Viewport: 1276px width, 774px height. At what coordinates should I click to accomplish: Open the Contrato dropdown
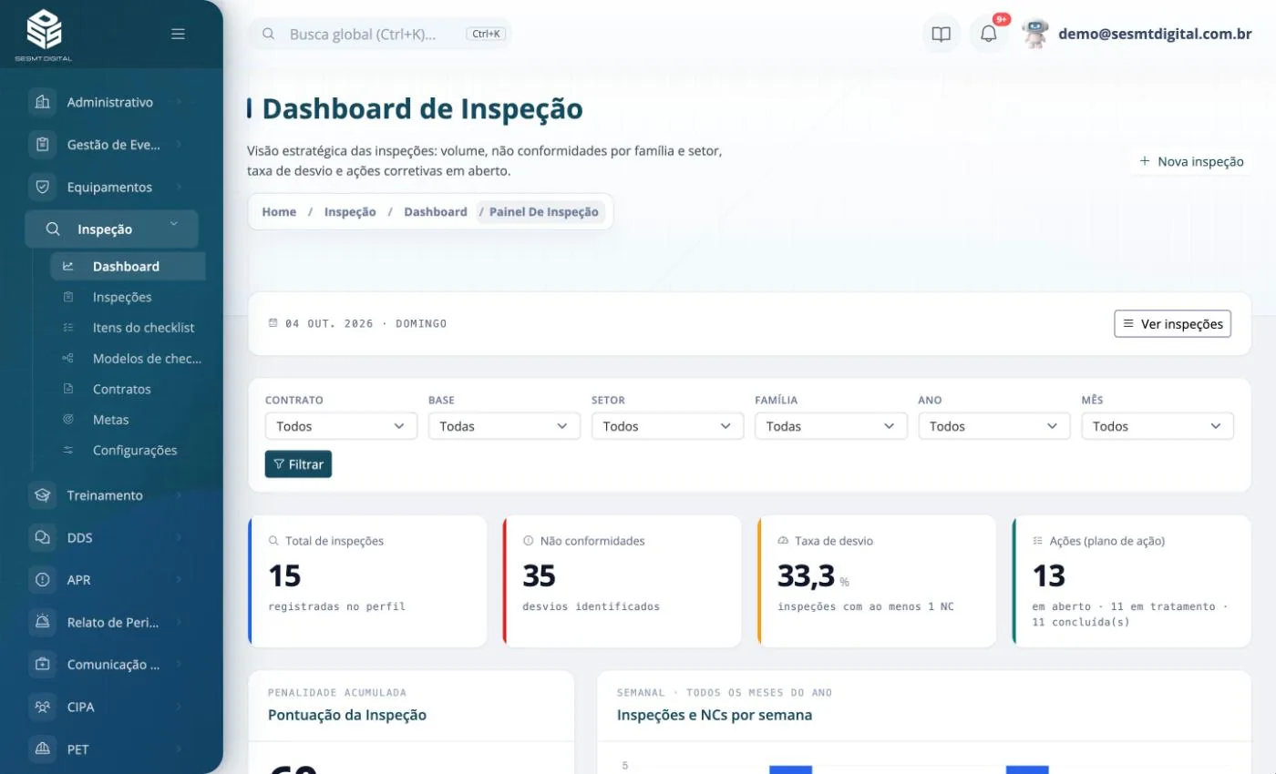point(341,426)
